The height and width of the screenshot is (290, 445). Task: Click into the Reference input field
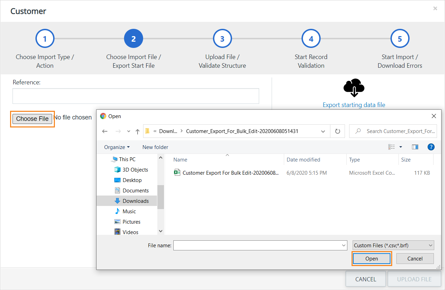coord(136,96)
